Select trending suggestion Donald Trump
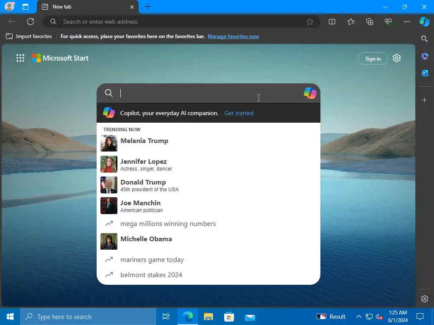The width and height of the screenshot is (434, 325). pos(209,185)
